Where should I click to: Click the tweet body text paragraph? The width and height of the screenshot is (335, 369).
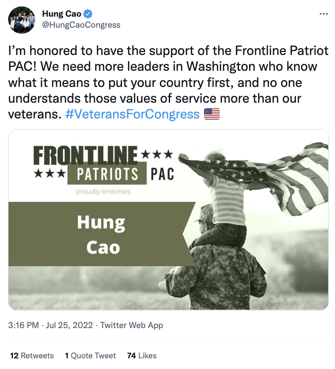(168, 82)
